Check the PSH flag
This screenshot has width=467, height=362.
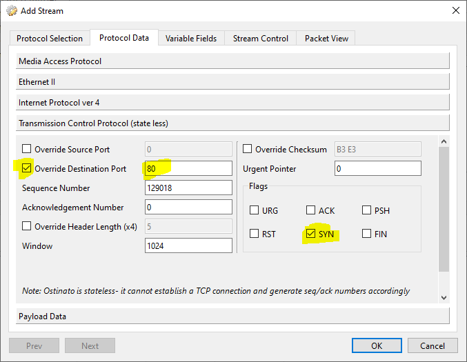[366, 210]
